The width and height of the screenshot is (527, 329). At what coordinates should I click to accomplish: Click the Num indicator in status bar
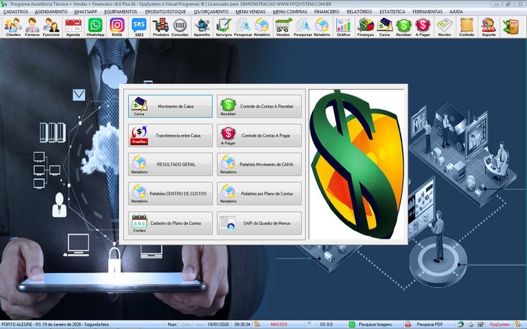coord(172,324)
